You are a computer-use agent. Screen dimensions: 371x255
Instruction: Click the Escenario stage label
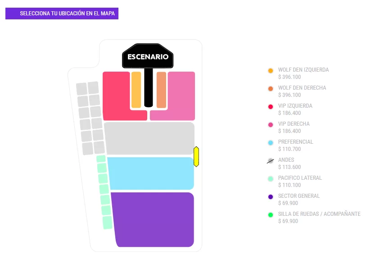[148, 57]
